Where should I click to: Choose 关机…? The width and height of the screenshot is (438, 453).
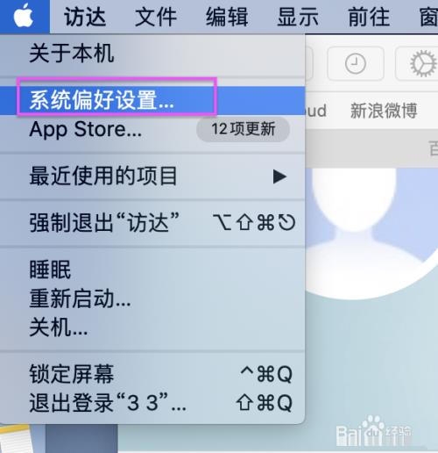click(x=152, y=327)
